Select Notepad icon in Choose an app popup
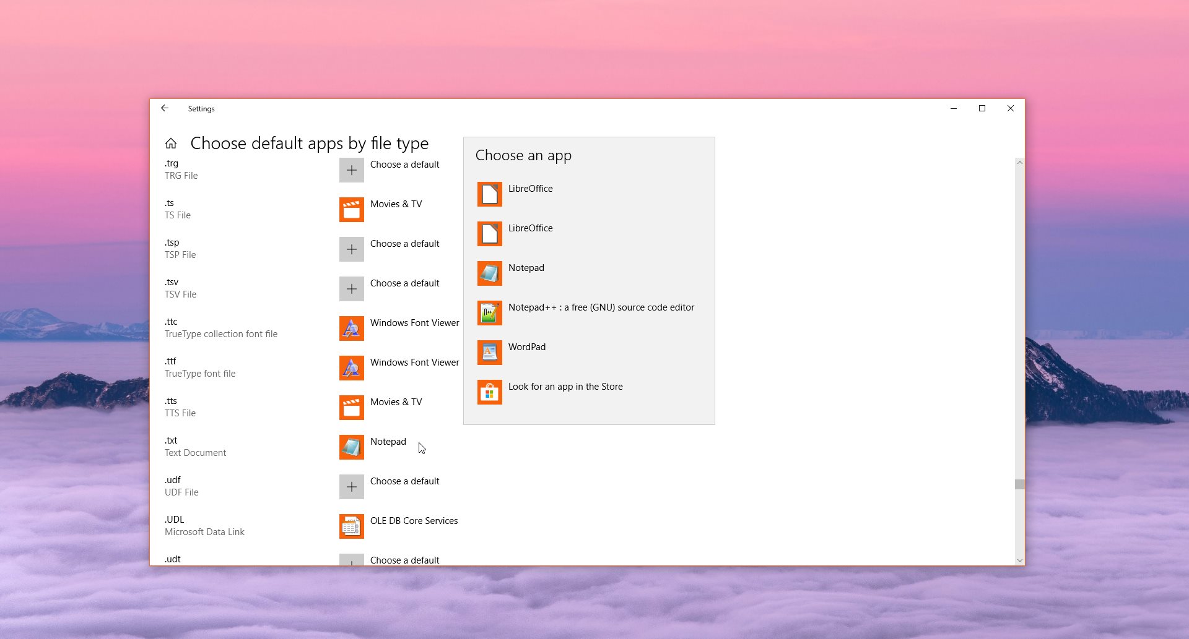 pos(489,273)
